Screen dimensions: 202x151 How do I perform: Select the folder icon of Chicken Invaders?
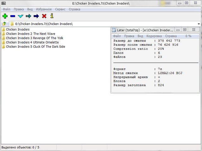pyautogui.click(x=3, y=29)
